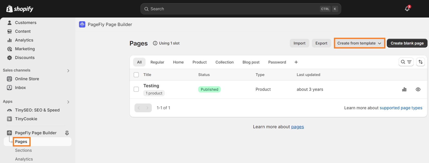The image size is (429, 163).
Task: Click the Shopify logo
Action: point(20,9)
